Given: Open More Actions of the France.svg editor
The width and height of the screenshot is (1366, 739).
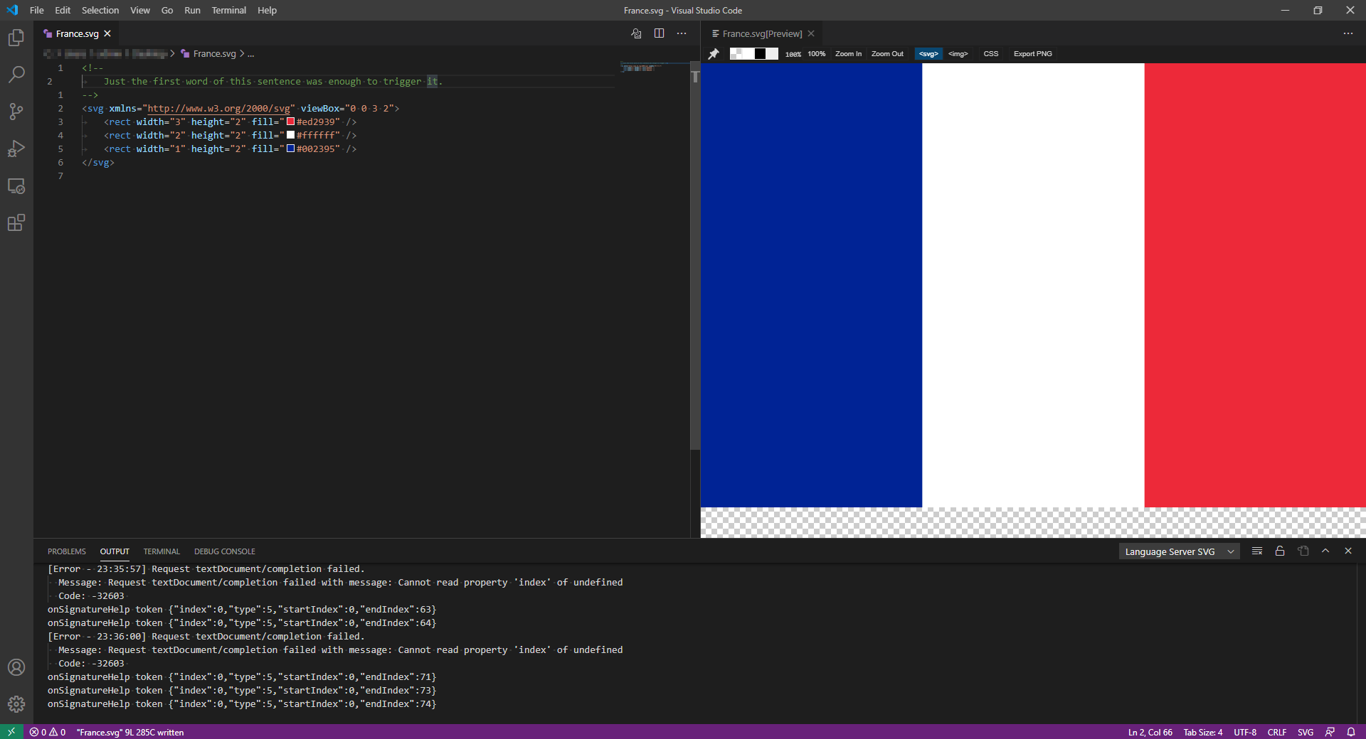Looking at the screenshot, I should pyautogui.click(x=682, y=33).
